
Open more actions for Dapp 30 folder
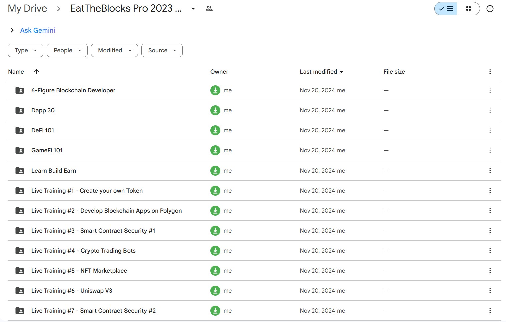click(x=490, y=110)
